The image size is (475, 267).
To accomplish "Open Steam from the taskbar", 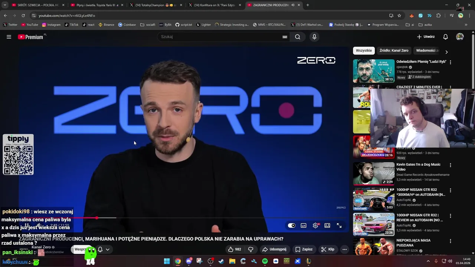I will 221,261.
